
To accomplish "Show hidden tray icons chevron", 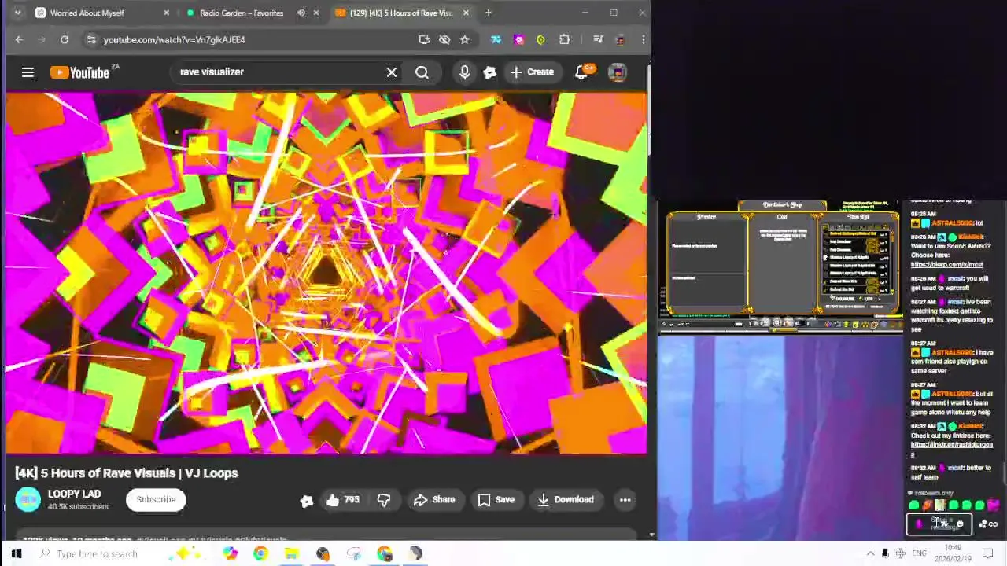I will pos(870,553).
